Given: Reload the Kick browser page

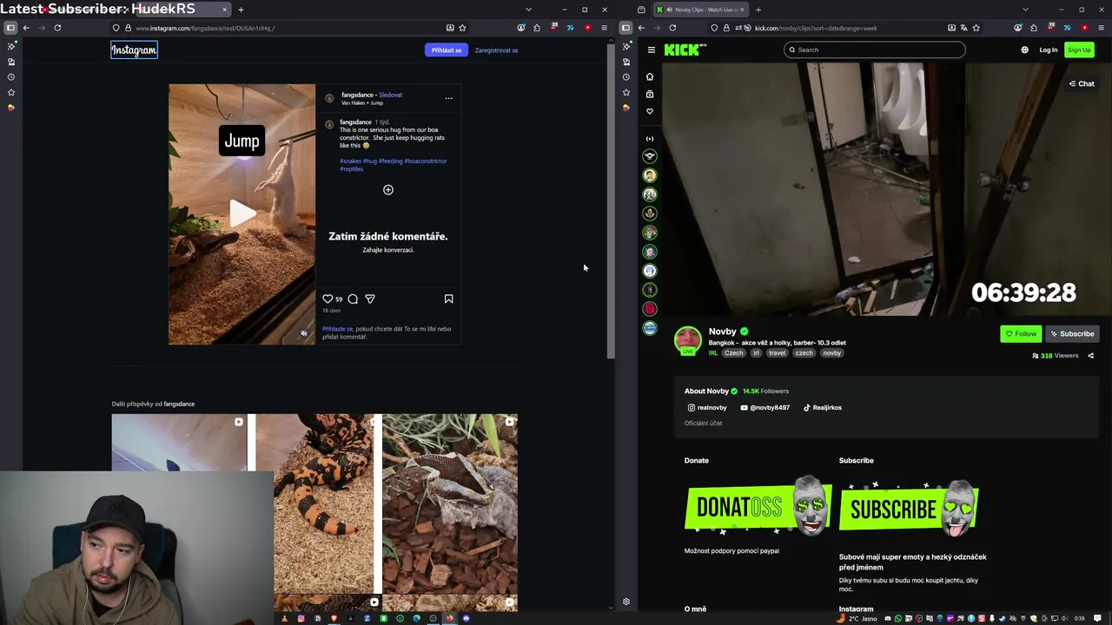Looking at the screenshot, I should [x=672, y=28].
